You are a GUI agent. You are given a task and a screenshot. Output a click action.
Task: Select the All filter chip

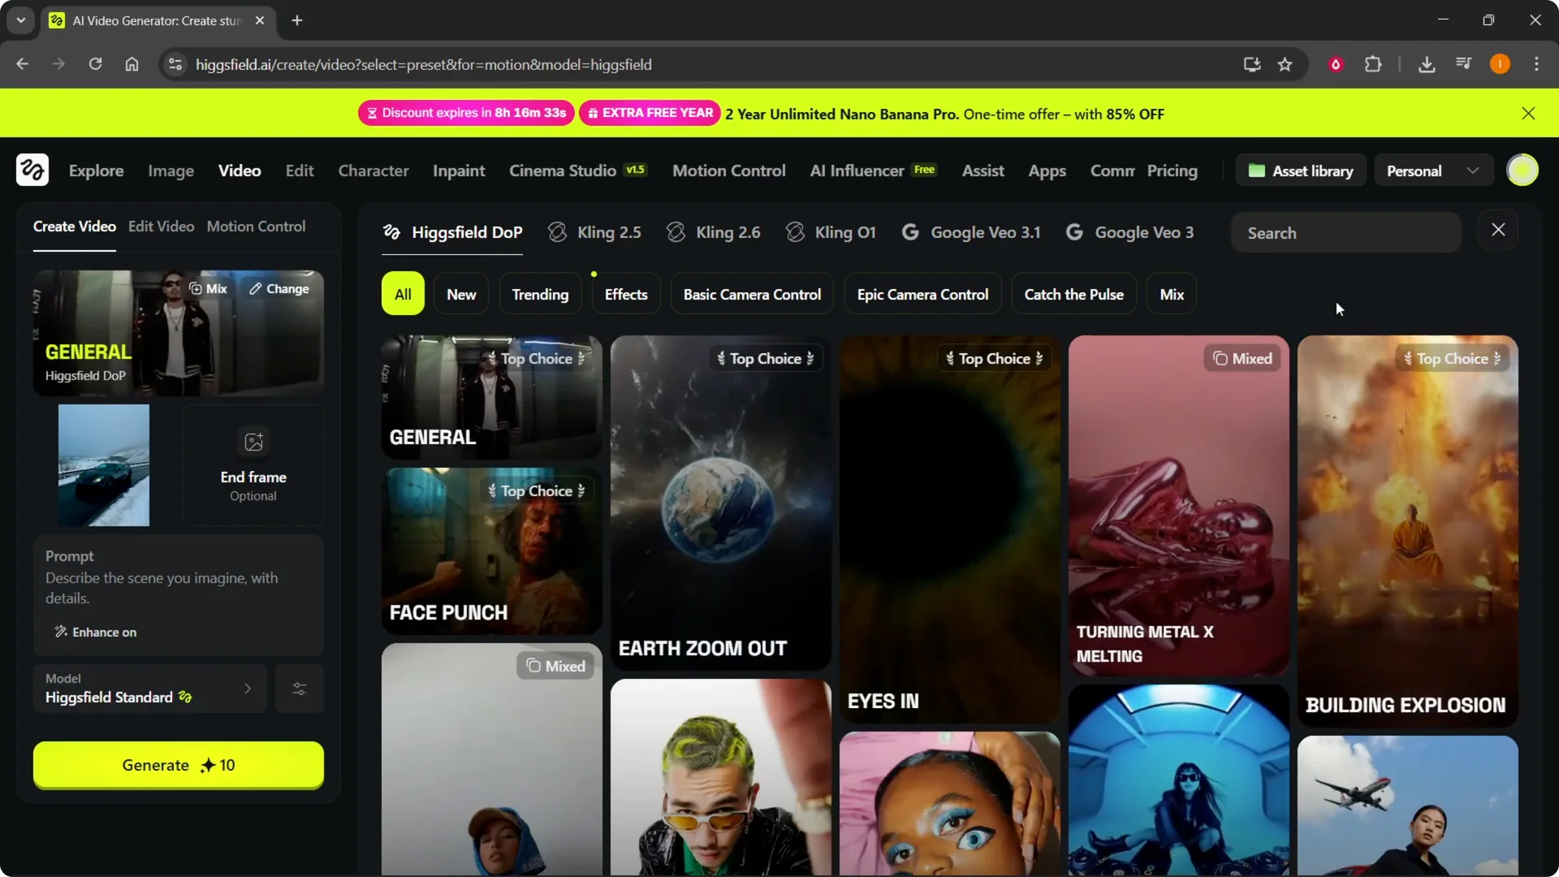point(403,294)
